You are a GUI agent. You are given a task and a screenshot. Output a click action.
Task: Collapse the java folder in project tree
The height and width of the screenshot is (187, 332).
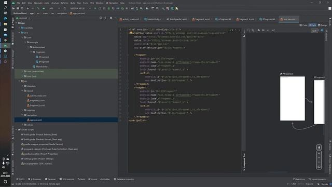(x=19, y=33)
